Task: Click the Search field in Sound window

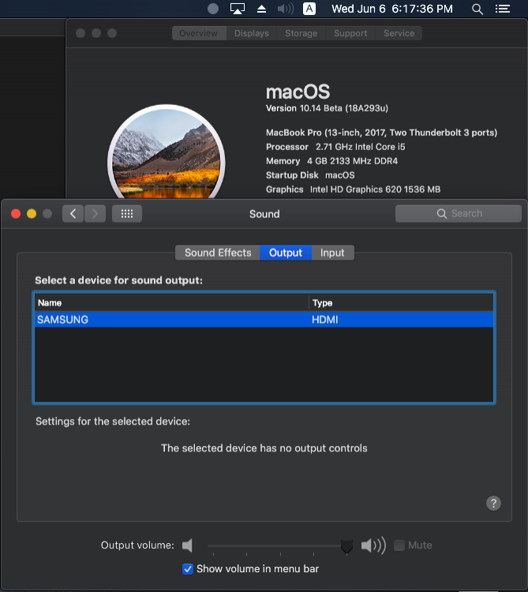Action: pyautogui.click(x=459, y=214)
